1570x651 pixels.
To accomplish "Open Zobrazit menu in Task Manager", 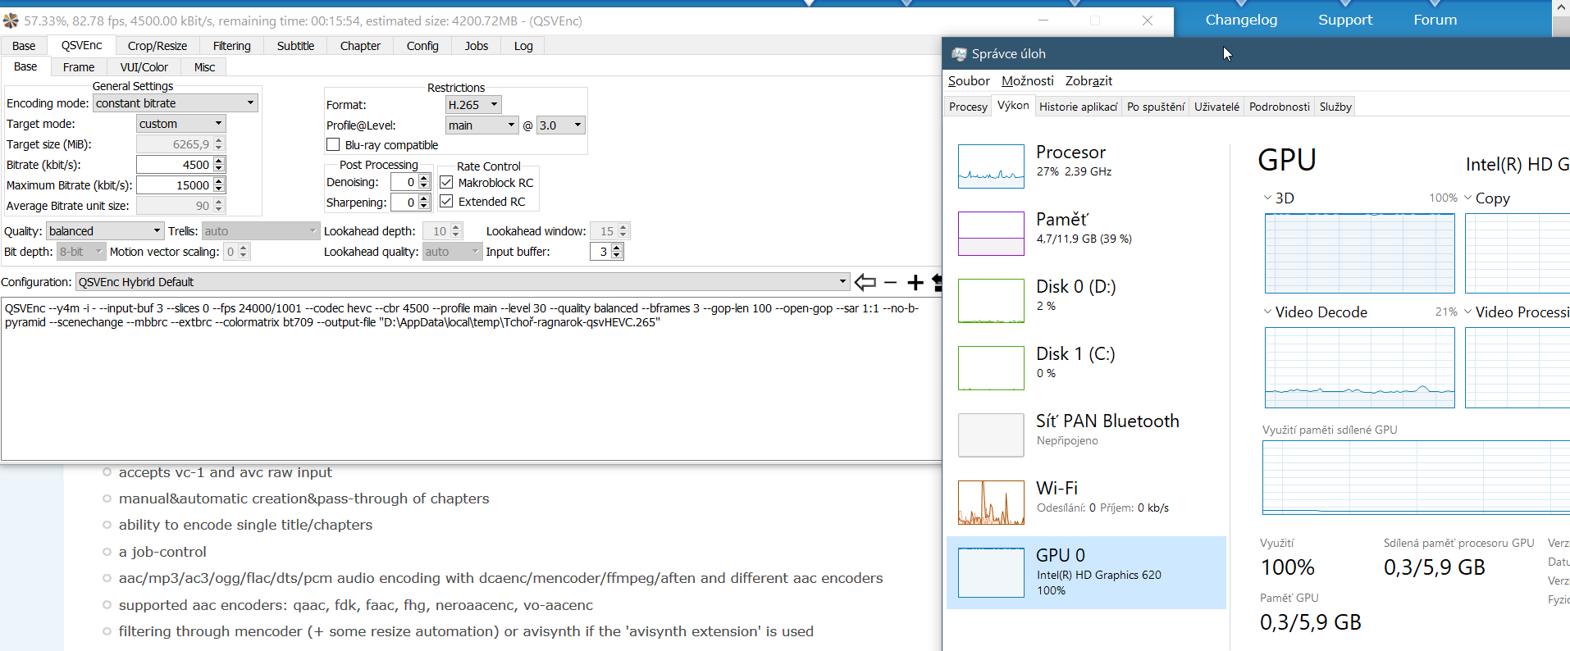I will [x=1089, y=80].
